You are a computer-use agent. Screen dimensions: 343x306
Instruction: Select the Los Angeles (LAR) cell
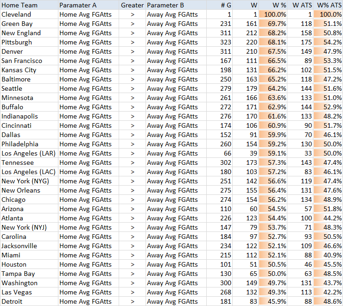pyautogui.click(x=29, y=153)
